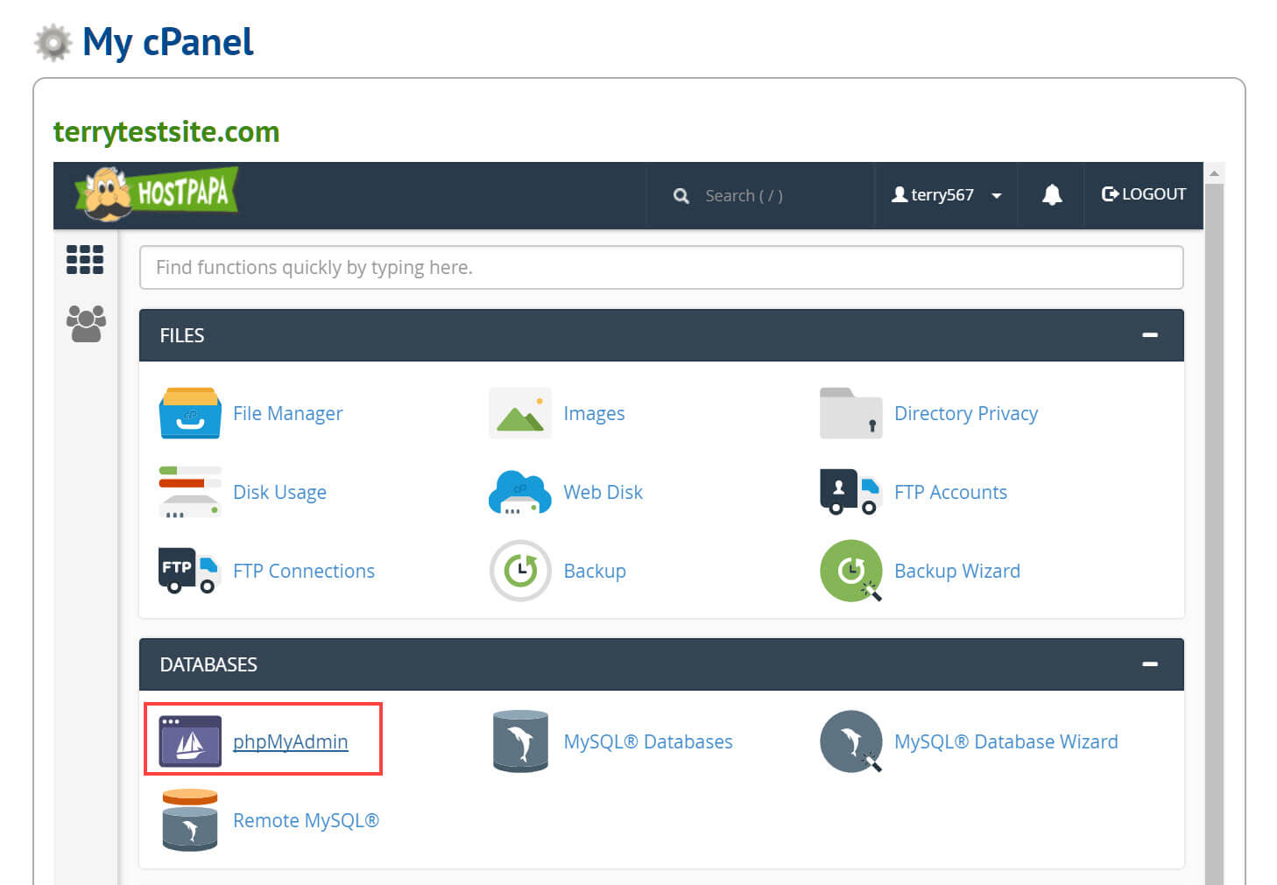1277x885 pixels.
Task: Collapse the DATABASES section
Action: 1150,664
